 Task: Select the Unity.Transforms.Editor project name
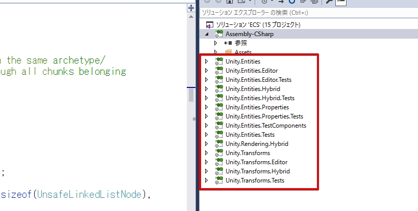256,162
